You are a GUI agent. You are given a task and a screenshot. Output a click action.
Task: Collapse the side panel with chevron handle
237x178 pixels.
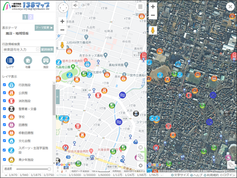58,97
